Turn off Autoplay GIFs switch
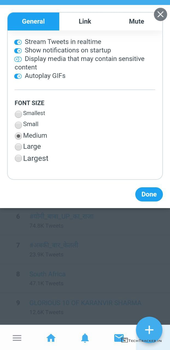This screenshot has height=350, width=170. pos(18,76)
